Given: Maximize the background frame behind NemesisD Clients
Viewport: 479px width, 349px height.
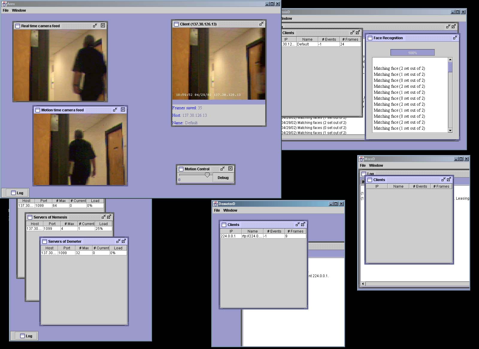Looking at the screenshot, I should point(454,27).
